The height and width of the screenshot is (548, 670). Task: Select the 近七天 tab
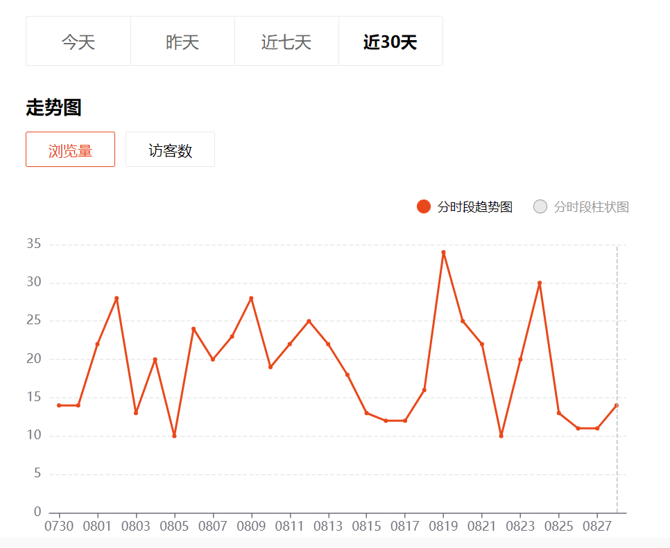click(286, 42)
